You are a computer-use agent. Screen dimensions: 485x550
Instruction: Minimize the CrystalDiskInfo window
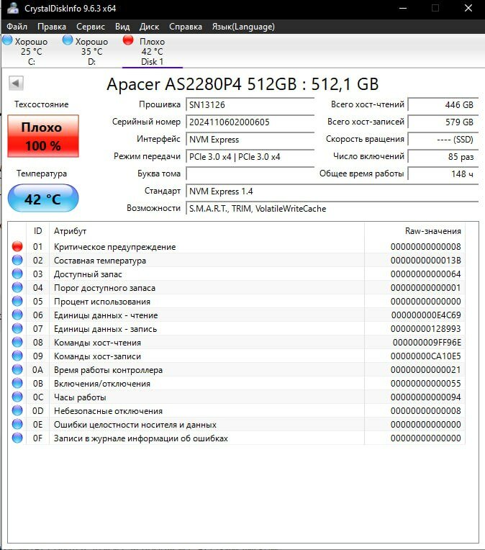tap(403, 8)
